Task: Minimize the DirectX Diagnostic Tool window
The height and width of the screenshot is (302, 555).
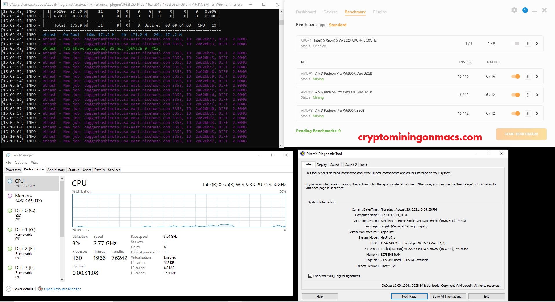Action: click(x=475, y=154)
